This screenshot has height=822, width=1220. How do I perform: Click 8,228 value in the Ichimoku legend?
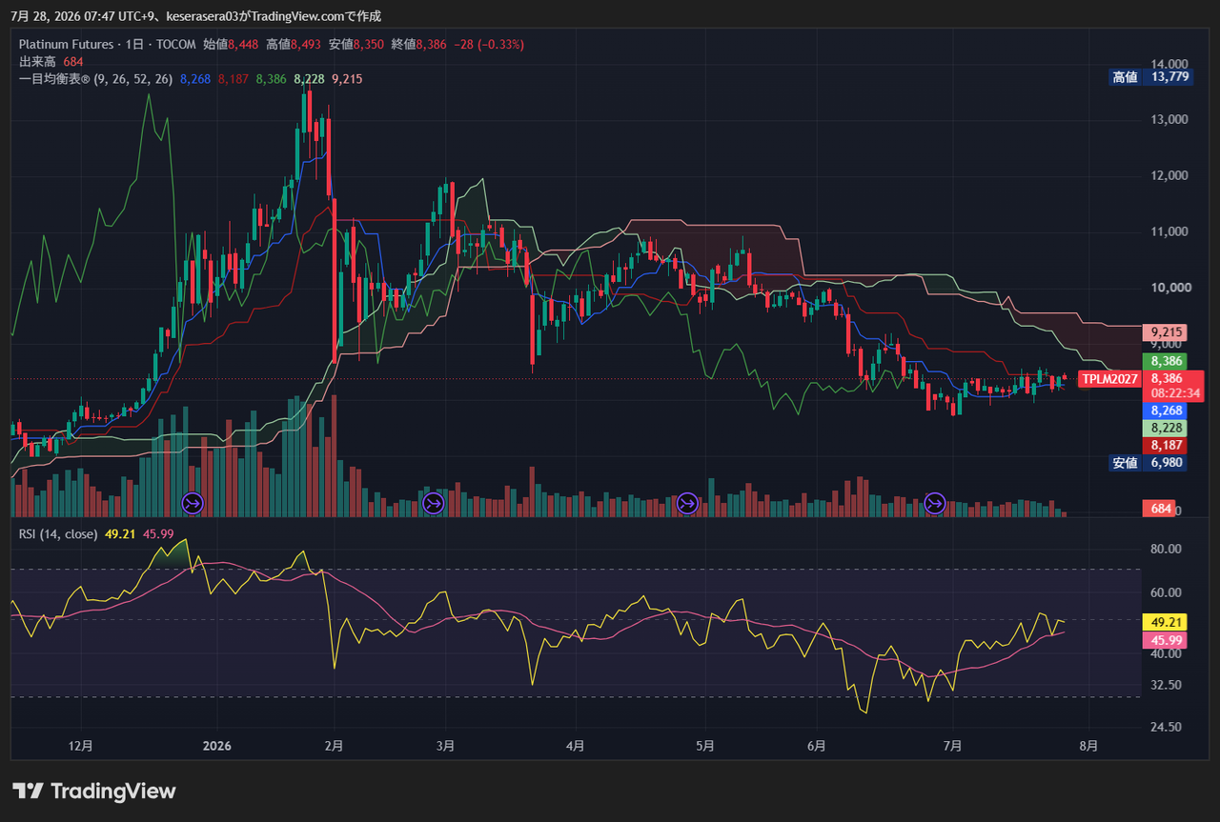[309, 79]
